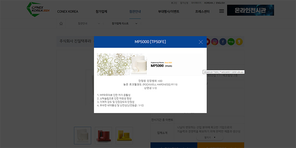Open the hamburger menu icon
Image resolution: width=296 pixels, height=148 pixels.
222,11
